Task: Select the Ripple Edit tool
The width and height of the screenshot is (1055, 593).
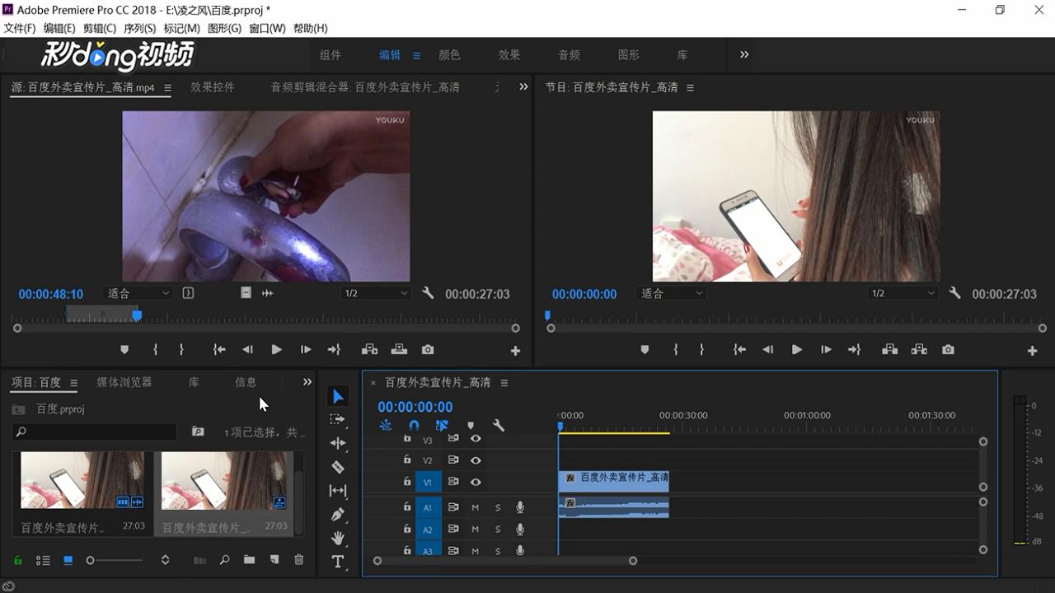Action: click(338, 443)
